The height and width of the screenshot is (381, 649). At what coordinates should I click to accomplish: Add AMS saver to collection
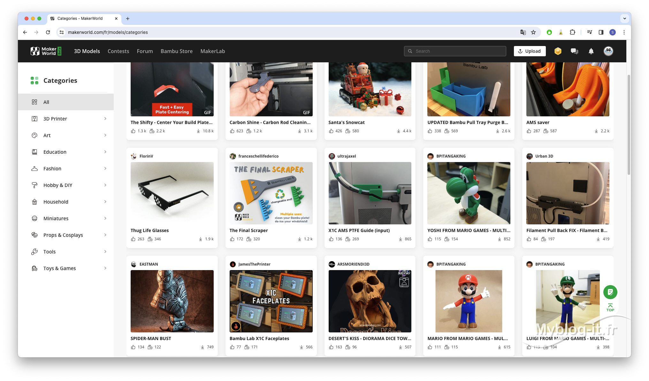point(546,131)
